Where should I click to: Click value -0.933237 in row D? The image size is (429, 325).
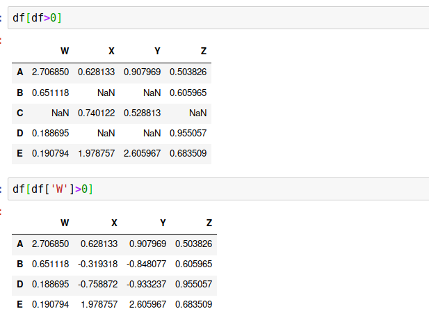tap(147, 284)
